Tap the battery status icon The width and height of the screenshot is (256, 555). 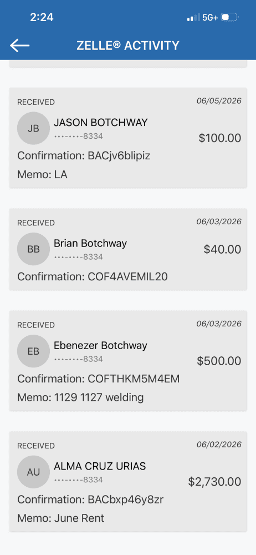tap(230, 17)
